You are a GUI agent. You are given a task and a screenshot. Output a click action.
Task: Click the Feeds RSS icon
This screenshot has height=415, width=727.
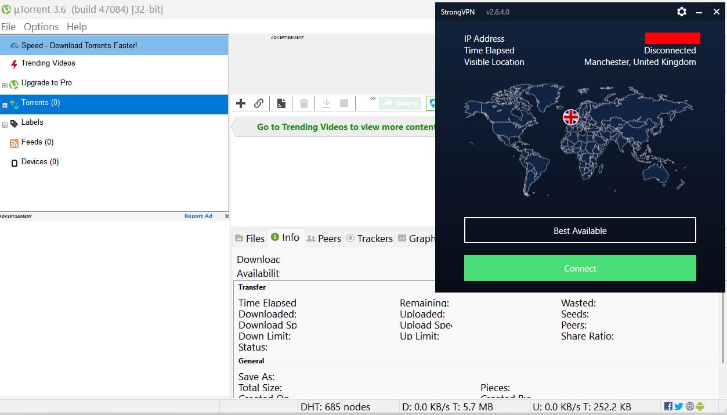[14, 143]
